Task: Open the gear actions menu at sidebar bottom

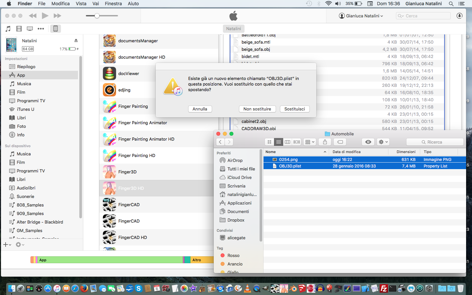Action: tap(20, 245)
